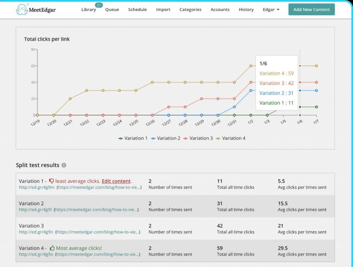The image size is (353, 267).
Task: Open the Edgar dropdown menu
Action: point(271,10)
